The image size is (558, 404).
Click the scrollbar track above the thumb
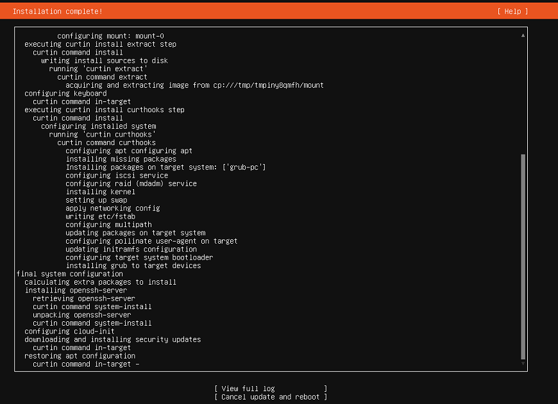(523, 96)
